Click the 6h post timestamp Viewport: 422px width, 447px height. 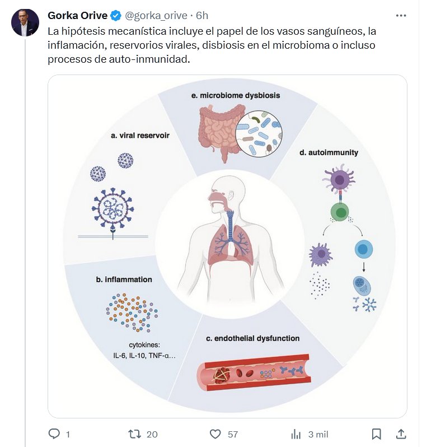click(202, 15)
